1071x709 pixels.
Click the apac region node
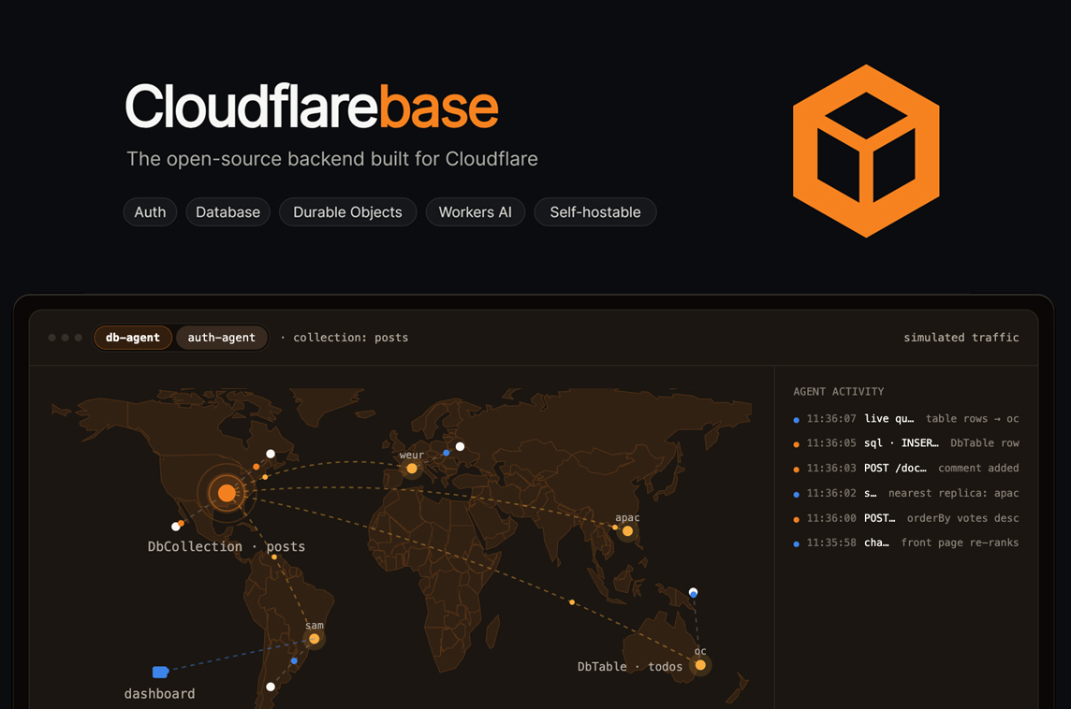coord(627,531)
